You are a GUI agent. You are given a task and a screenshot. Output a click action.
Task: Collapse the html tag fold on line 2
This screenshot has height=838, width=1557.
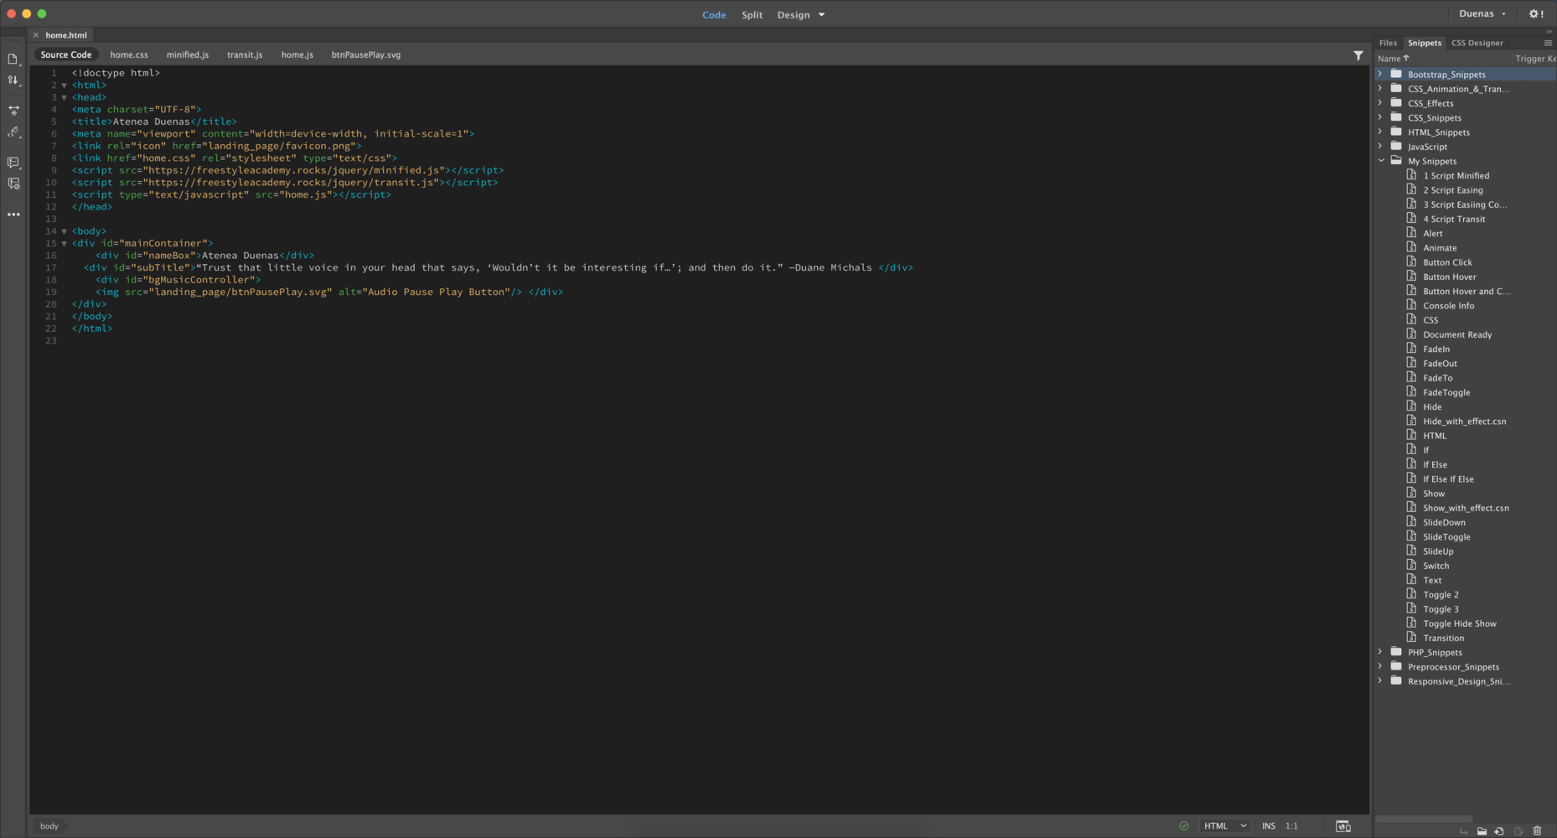[65, 85]
